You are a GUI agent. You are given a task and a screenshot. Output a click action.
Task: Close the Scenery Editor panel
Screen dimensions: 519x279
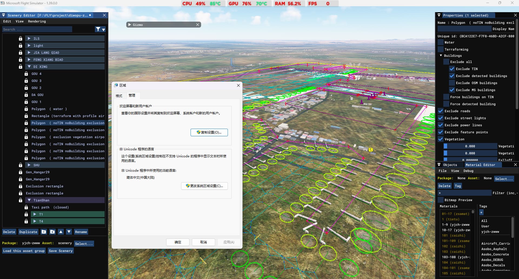click(x=104, y=15)
